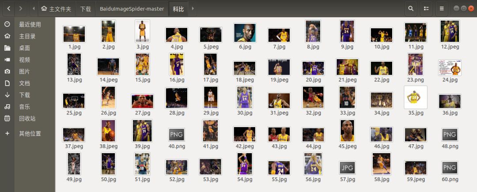
Task: Select thumbnail of 1.jpg
Action: [x=74, y=34]
